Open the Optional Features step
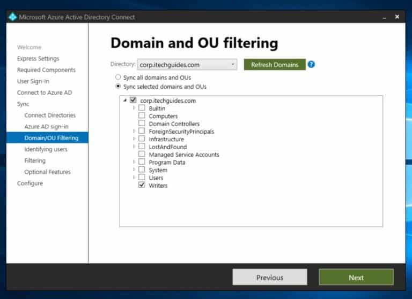 click(x=48, y=172)
